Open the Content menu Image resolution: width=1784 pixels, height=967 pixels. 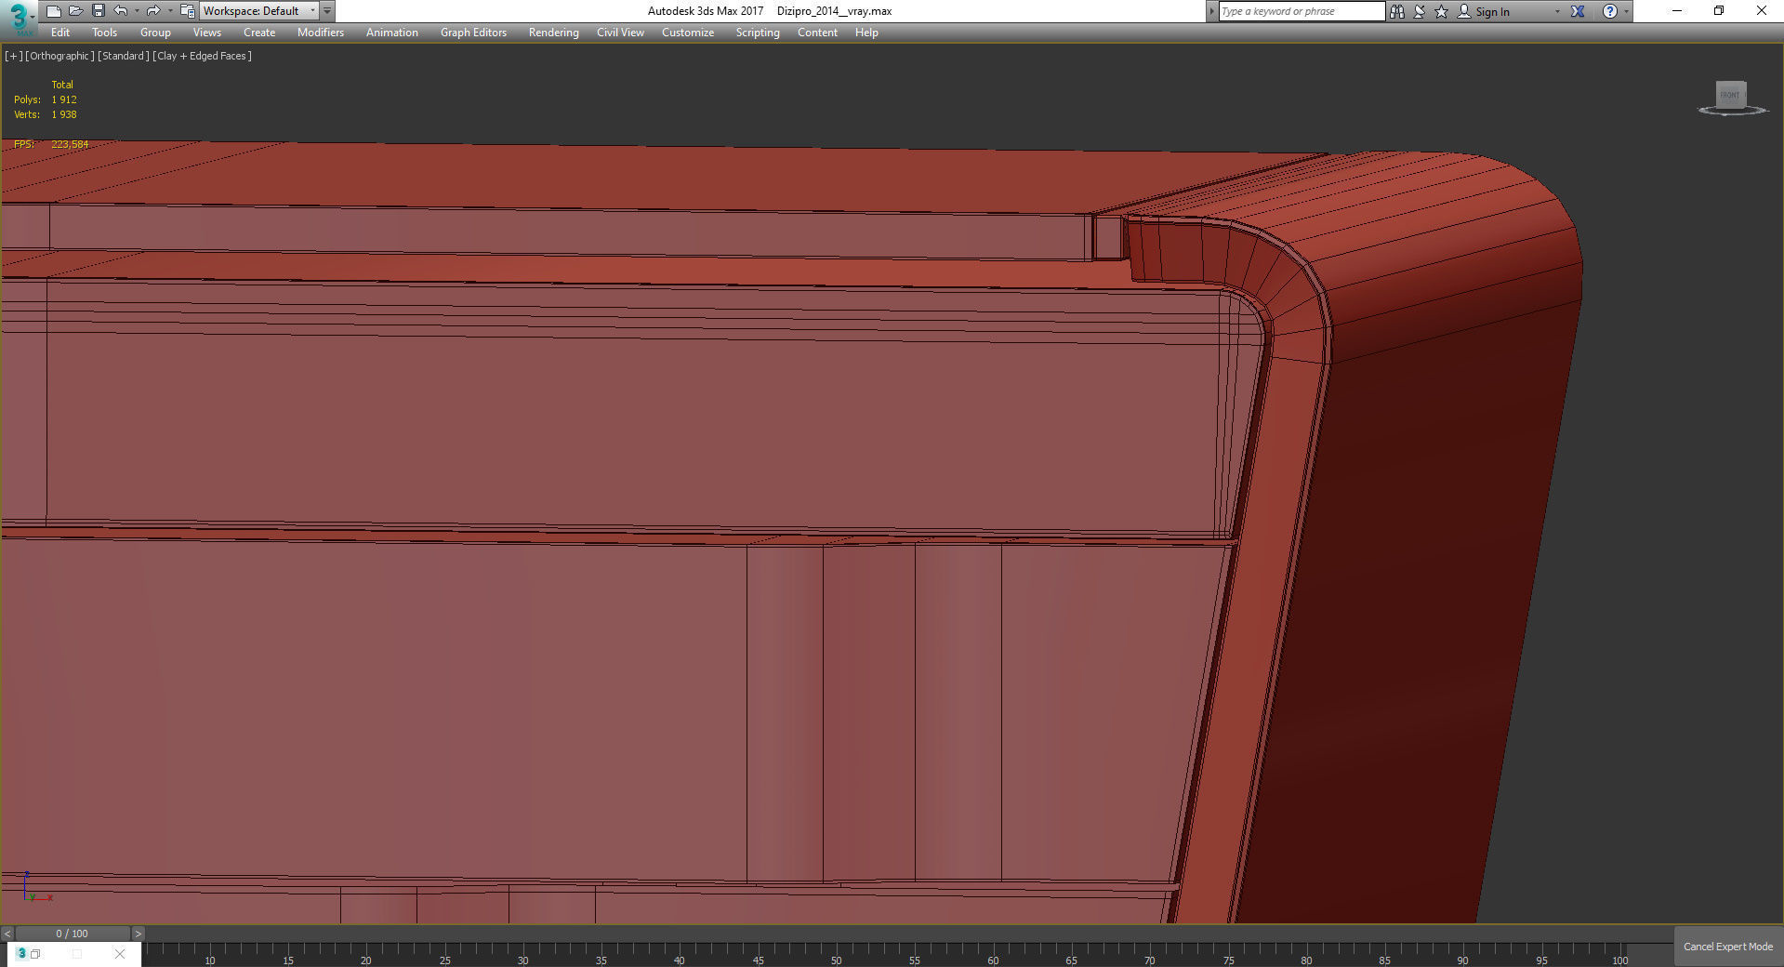coord(817,33)
